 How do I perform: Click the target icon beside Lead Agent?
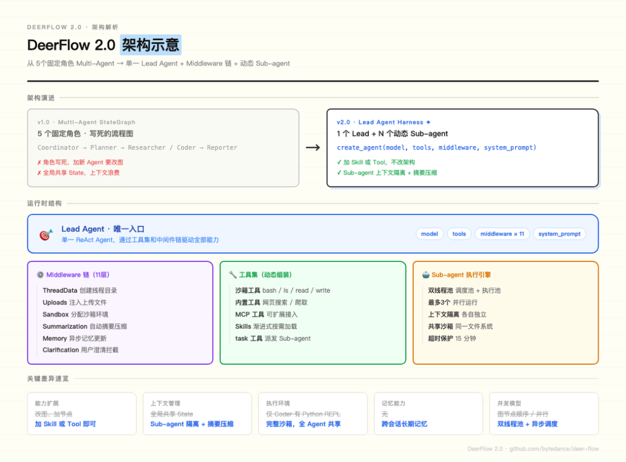click(46, 234)
